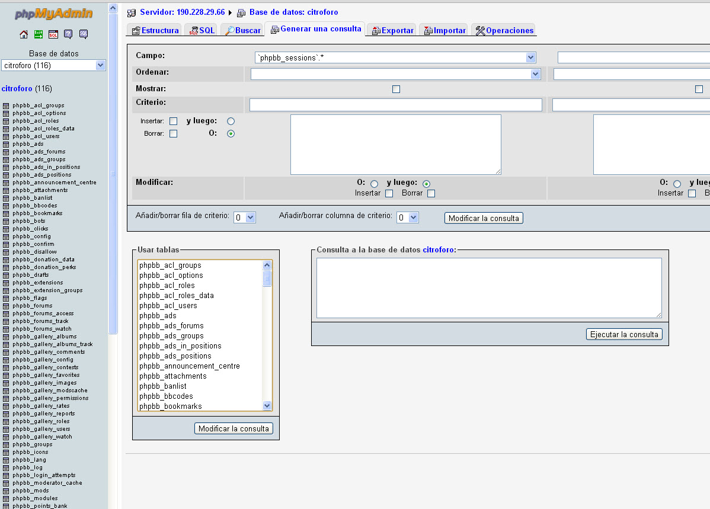Open the SQL query window icon
710x509 pixels.
[x=53, y=34]
